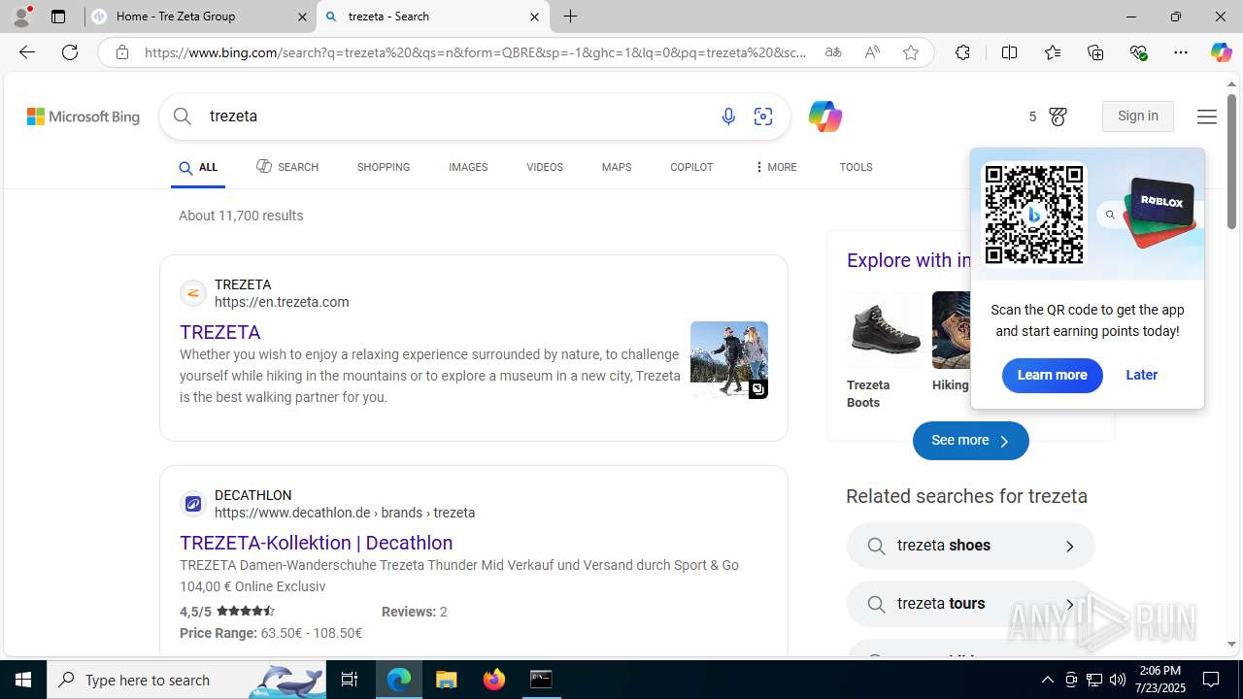This screenshot has height=699, width=1243.
Task: View site information lock icon
Action: coord(122,52)
